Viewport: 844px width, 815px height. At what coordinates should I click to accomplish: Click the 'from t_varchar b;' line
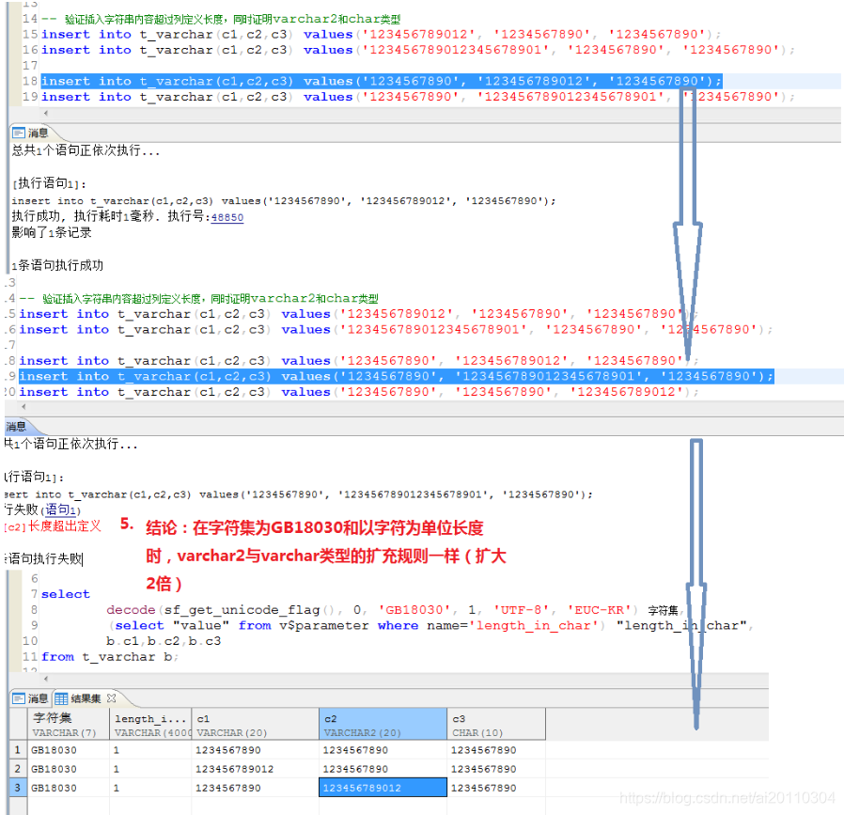point(109,657)
